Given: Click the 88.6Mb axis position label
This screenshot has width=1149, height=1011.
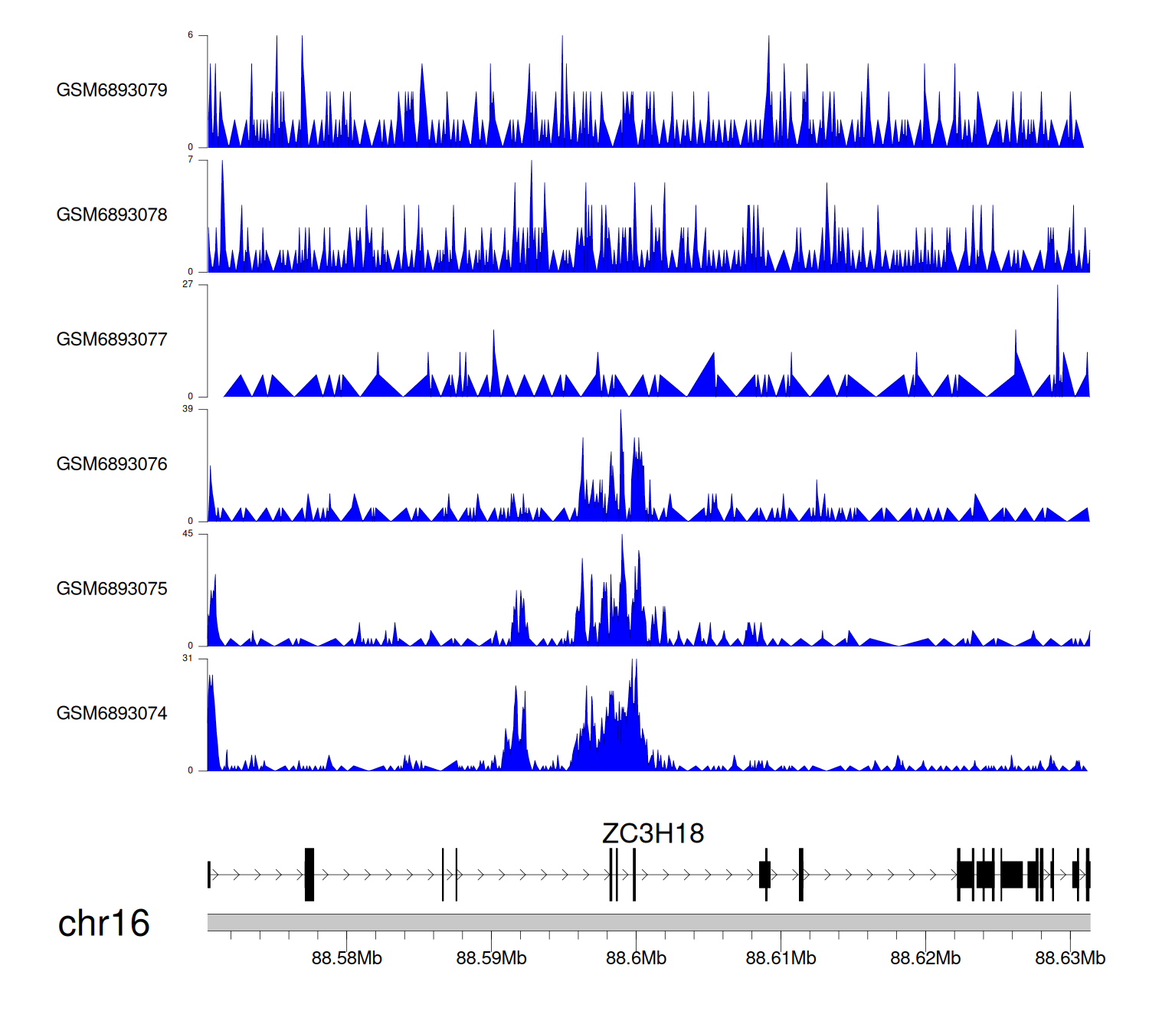Looking at the screenshot, I should [x=636, y=958].
